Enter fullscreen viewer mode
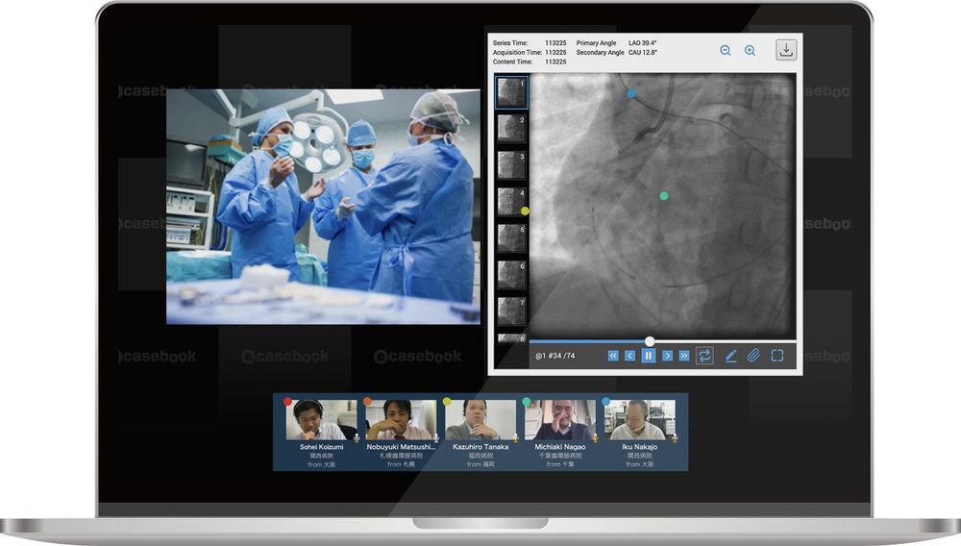Viewport: 961px width, 546px height. pos(777,356)
